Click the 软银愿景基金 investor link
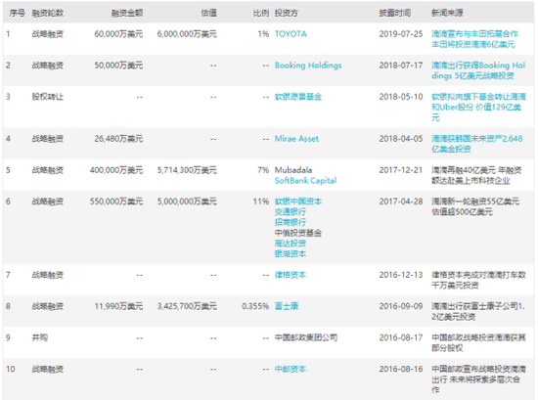538x400 pixels. (297, 97)
